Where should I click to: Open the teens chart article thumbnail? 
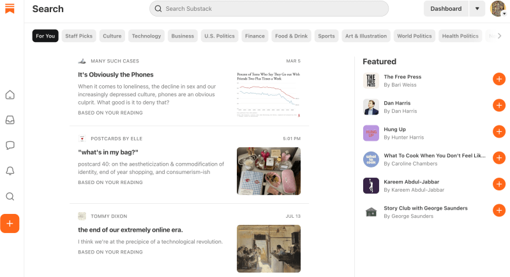pyautogui.click(x=269, y=94)
